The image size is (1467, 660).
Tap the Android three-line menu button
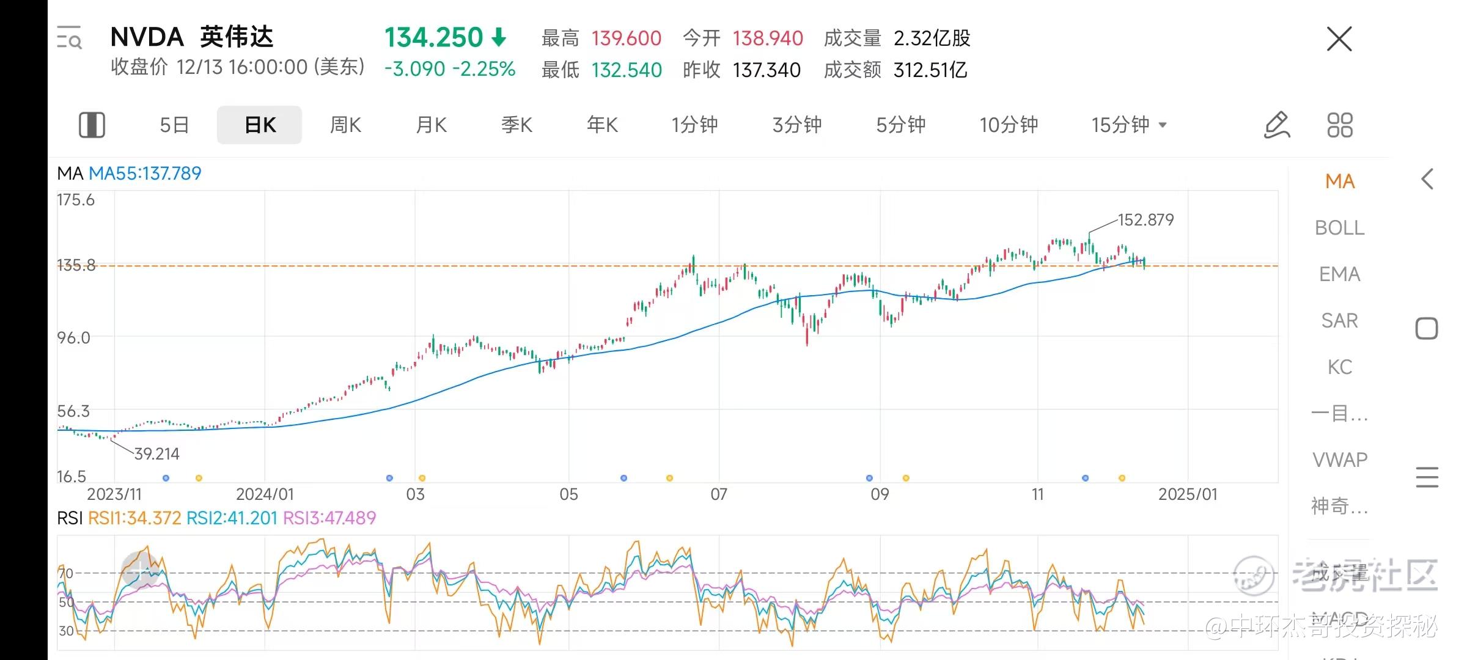1427,477
